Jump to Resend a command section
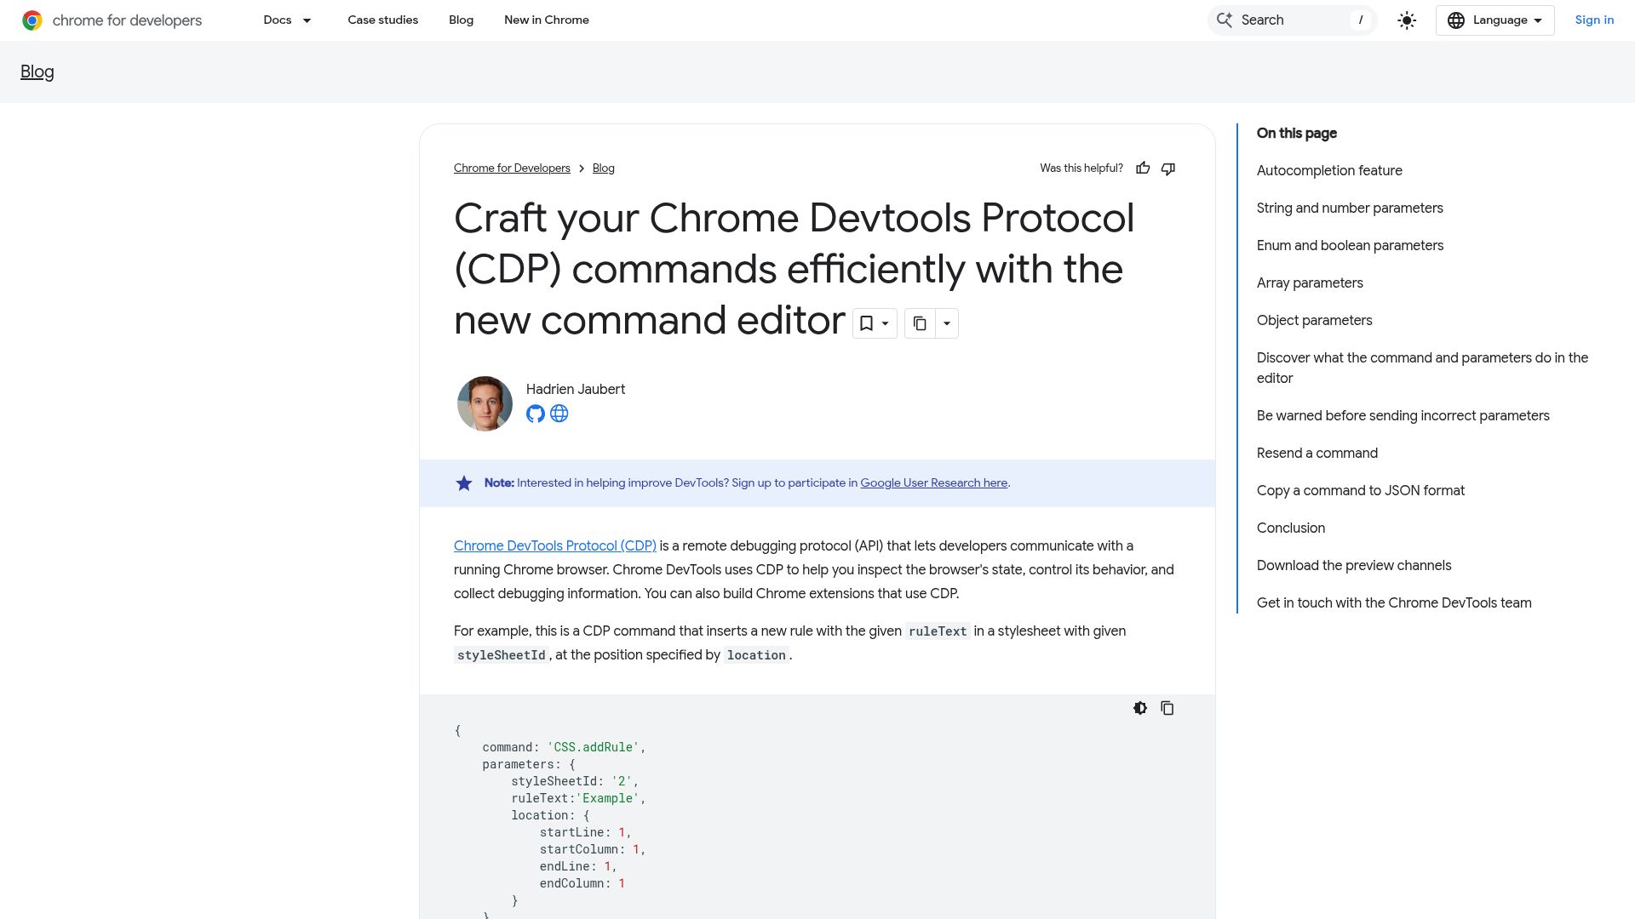Image resolution: width=1635 pixels, height=919 pixels. pyautogui.click(x=1317, y=454)
